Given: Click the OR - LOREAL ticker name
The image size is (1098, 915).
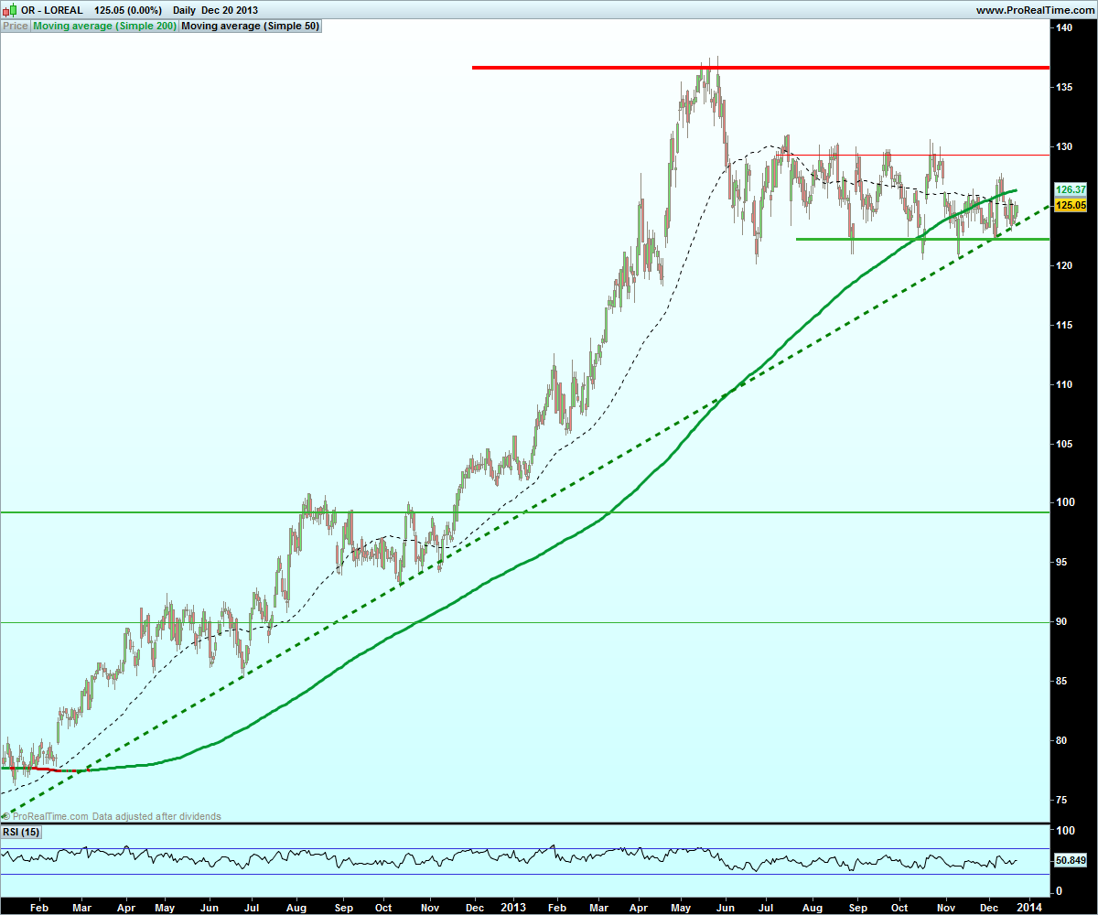Looking at the screenshot, I should point(51,10).
